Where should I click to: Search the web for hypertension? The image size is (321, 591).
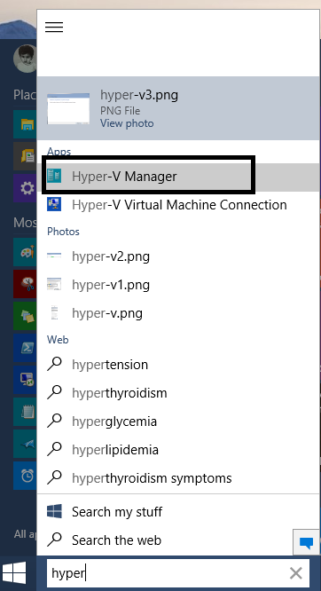[x=178, y=365]
